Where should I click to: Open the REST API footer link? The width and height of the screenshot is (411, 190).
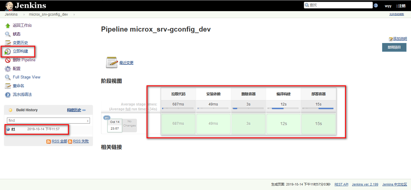(341, 185)
